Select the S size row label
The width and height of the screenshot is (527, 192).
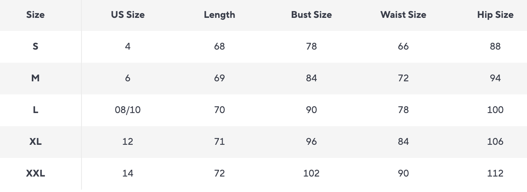point(35,46)
